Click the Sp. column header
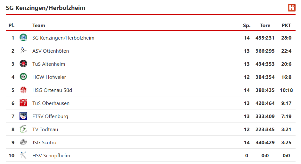This screenshot has width=301, height=164. pyautogui.click(x=247, y=26)
